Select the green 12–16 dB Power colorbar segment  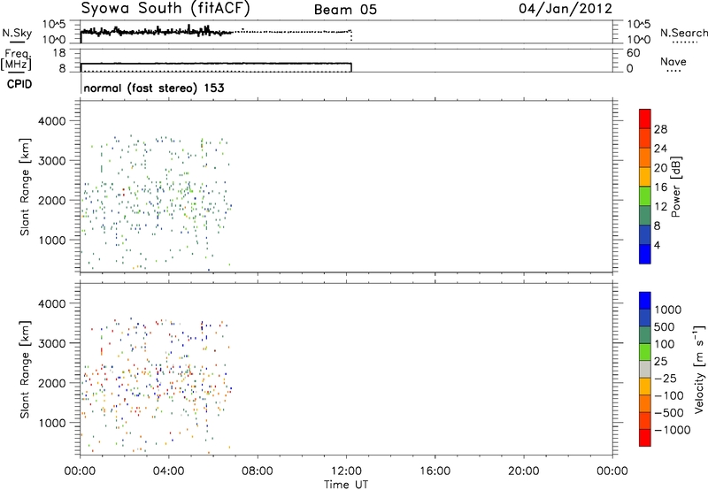click(645, 195)
